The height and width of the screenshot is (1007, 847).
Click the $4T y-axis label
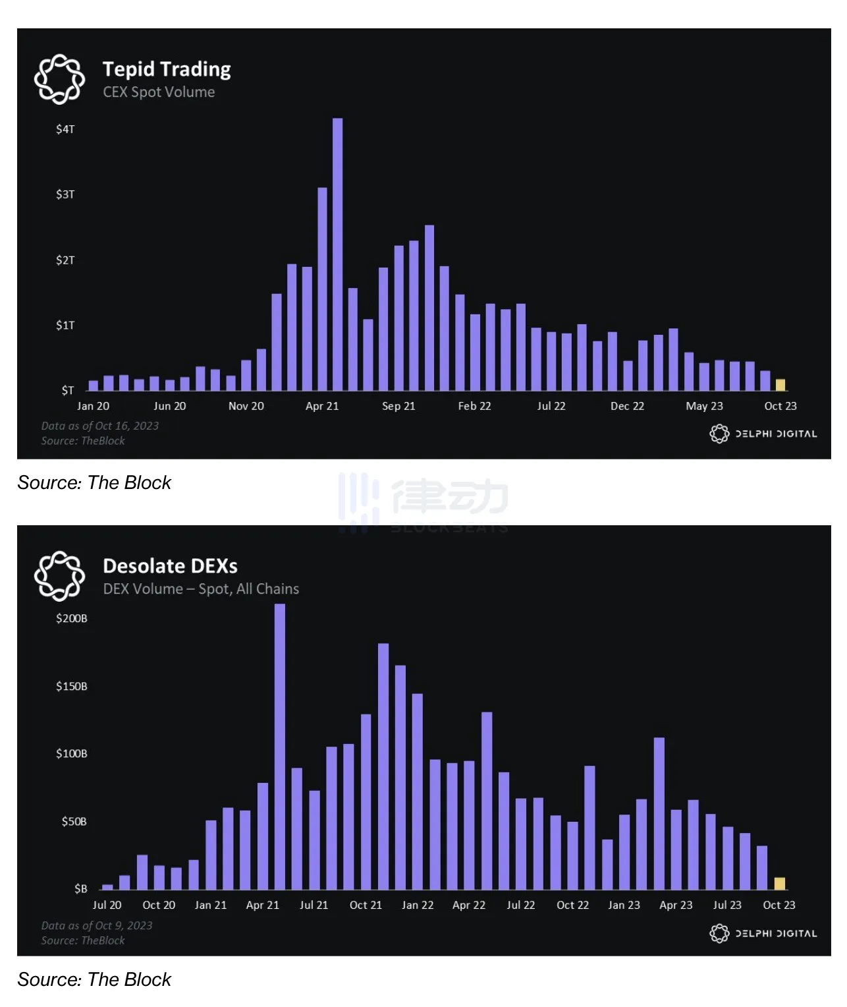click(x=65, y=129)
